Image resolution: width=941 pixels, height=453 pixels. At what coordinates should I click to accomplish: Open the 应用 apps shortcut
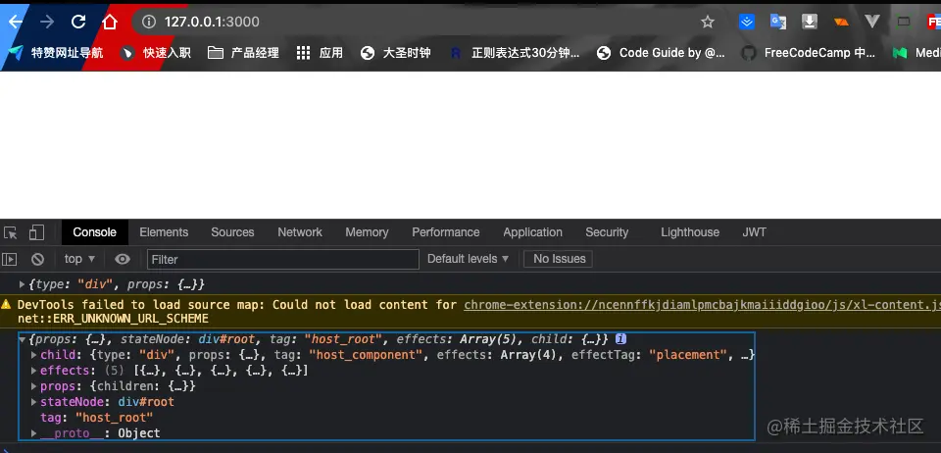tap(320, 53)
